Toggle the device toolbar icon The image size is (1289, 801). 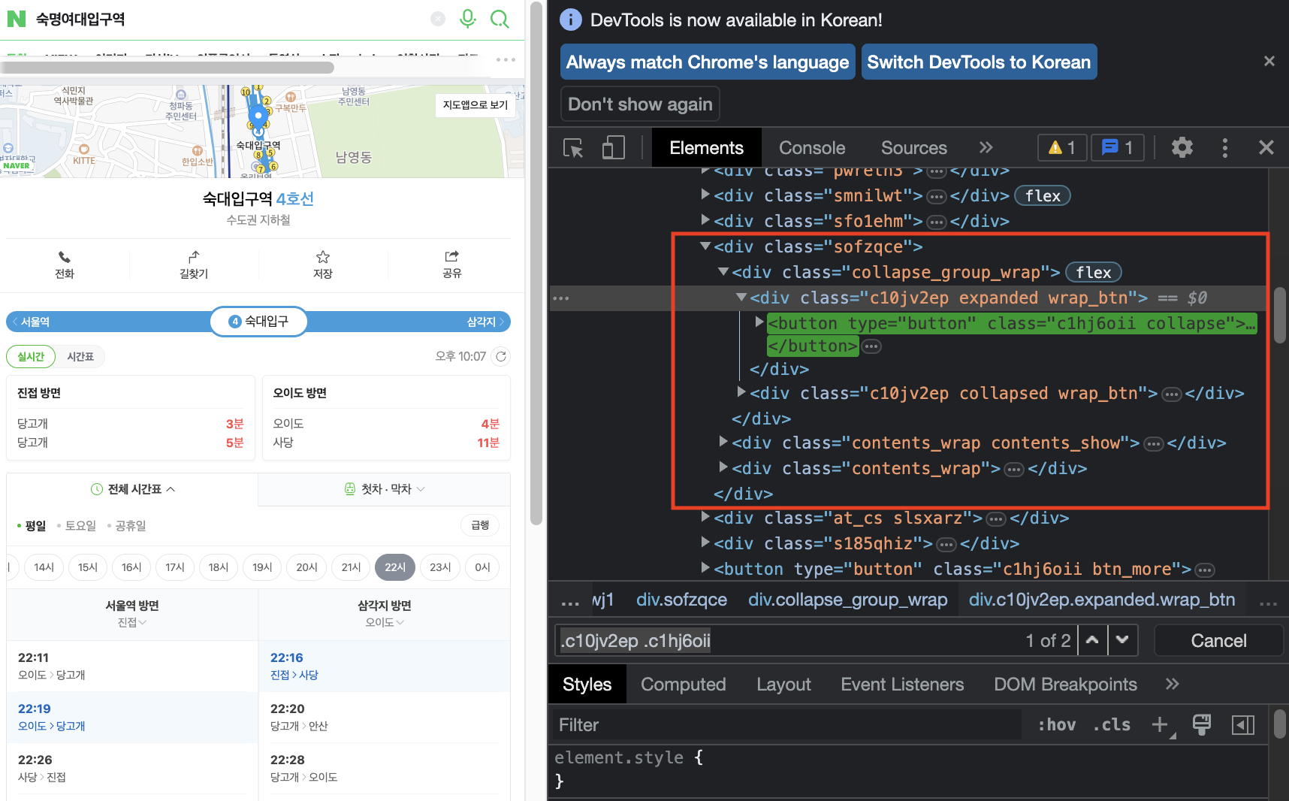pyautogui.click(x=613, y=148)
